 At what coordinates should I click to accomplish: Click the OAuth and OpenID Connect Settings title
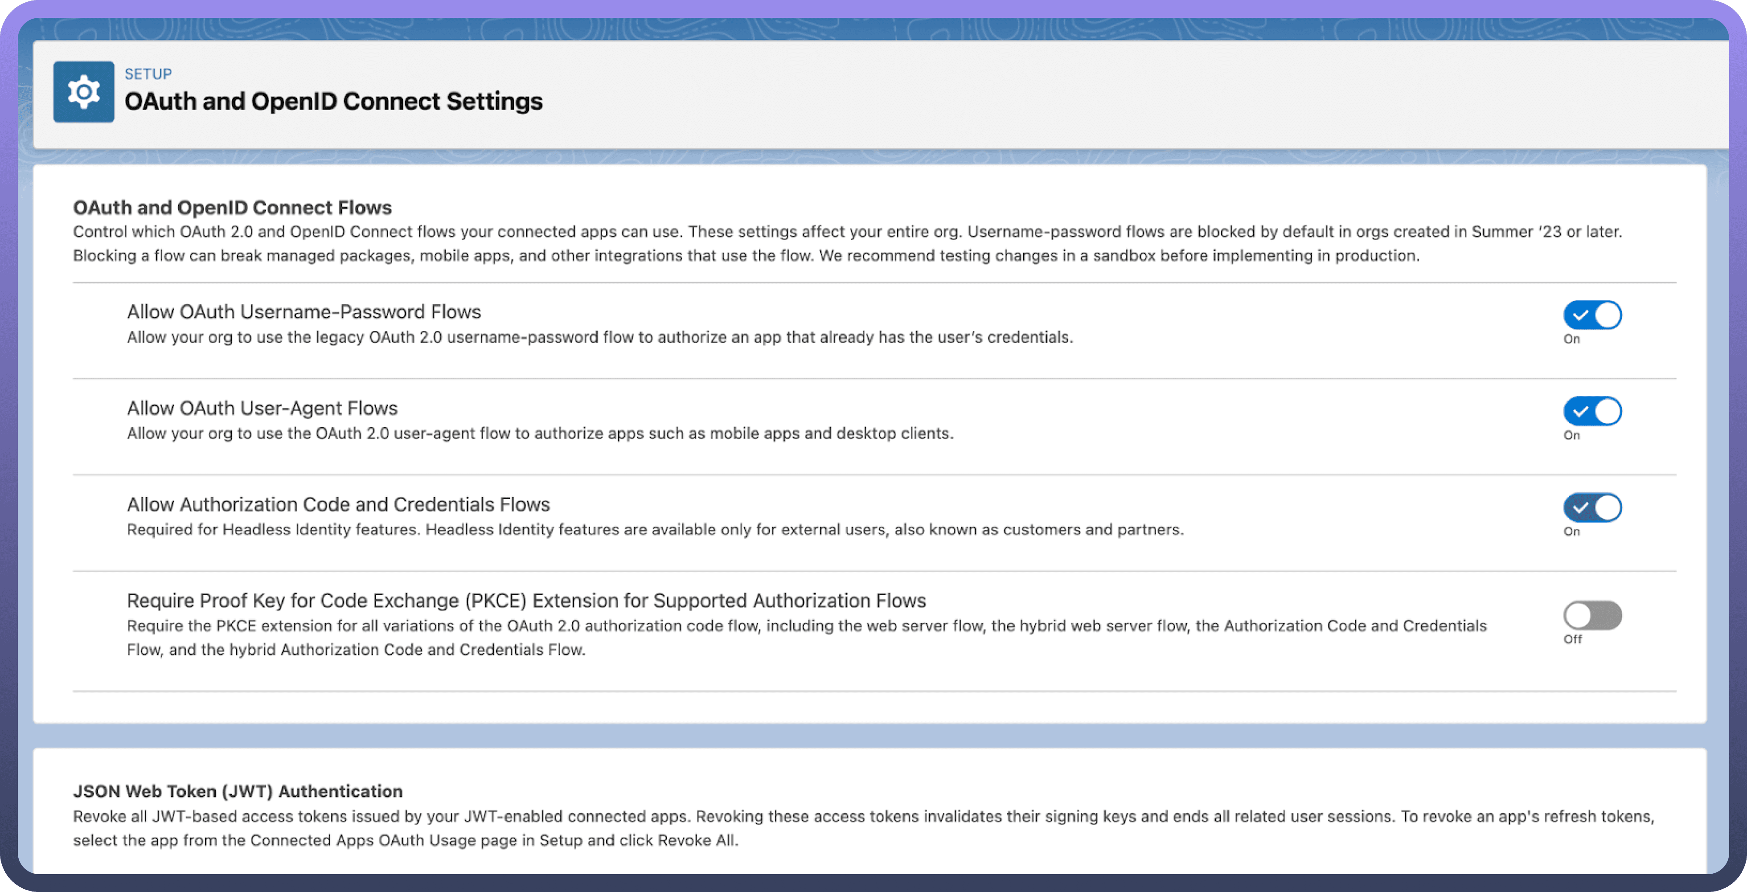coord(333,101)
